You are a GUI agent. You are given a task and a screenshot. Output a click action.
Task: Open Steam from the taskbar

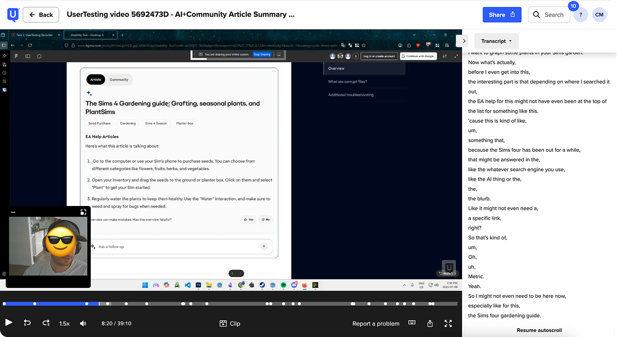[262, 285]
